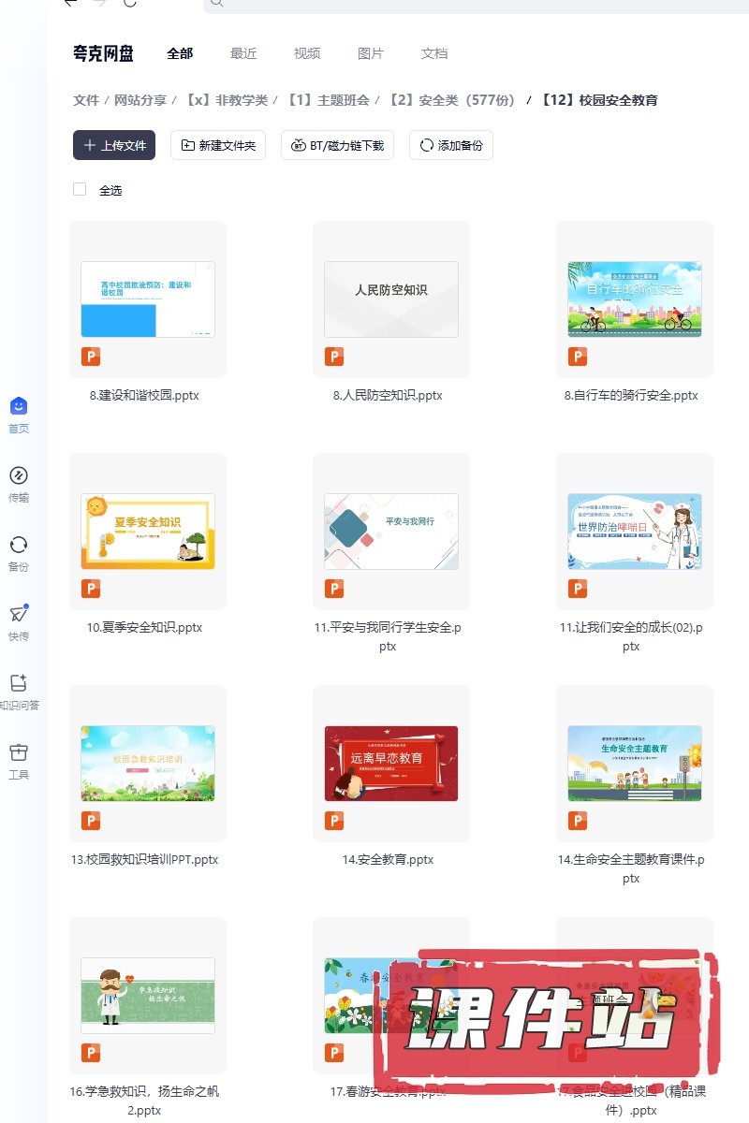Image resolution: width=749 pixels, height=1123 pixels.
Task: Open the 知识问答 sidebar icon
Action: [19, 683]
